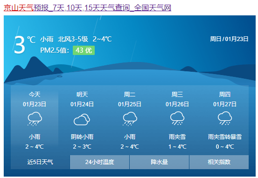
Task: Click the 周四 day label
Action: pos(225,95)
